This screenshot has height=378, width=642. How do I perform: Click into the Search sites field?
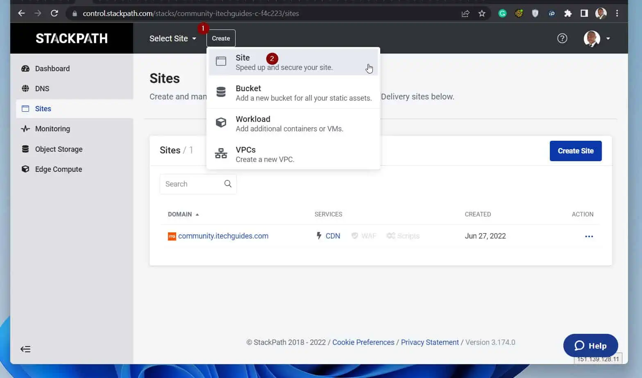tap(198, 184)
